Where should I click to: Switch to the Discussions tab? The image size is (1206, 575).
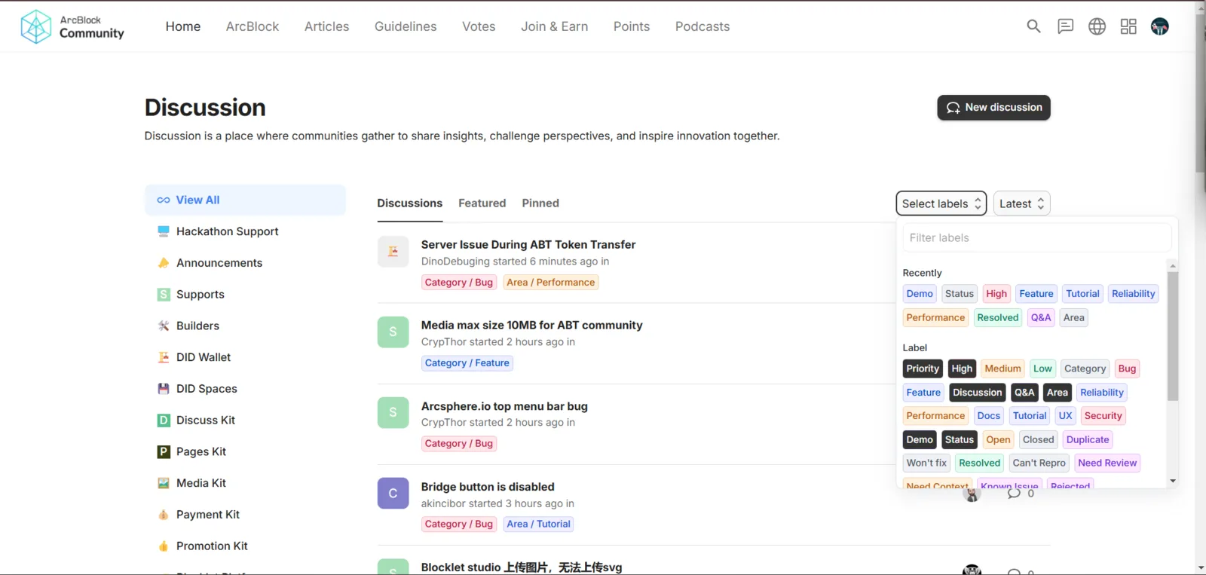tap(410, 203)
